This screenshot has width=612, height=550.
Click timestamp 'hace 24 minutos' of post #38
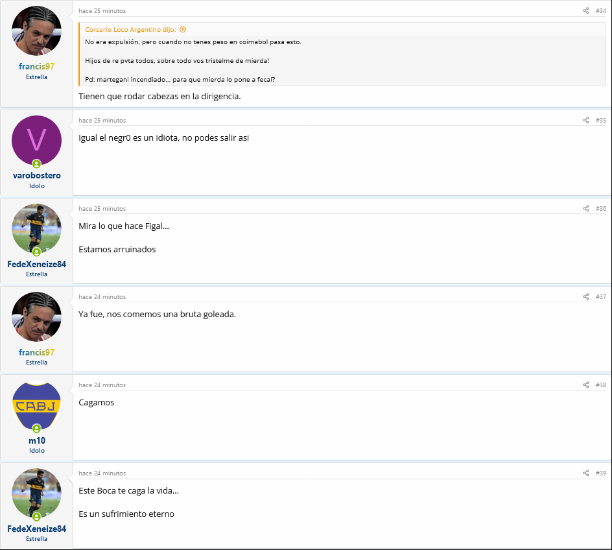click(x=102, y=385)
